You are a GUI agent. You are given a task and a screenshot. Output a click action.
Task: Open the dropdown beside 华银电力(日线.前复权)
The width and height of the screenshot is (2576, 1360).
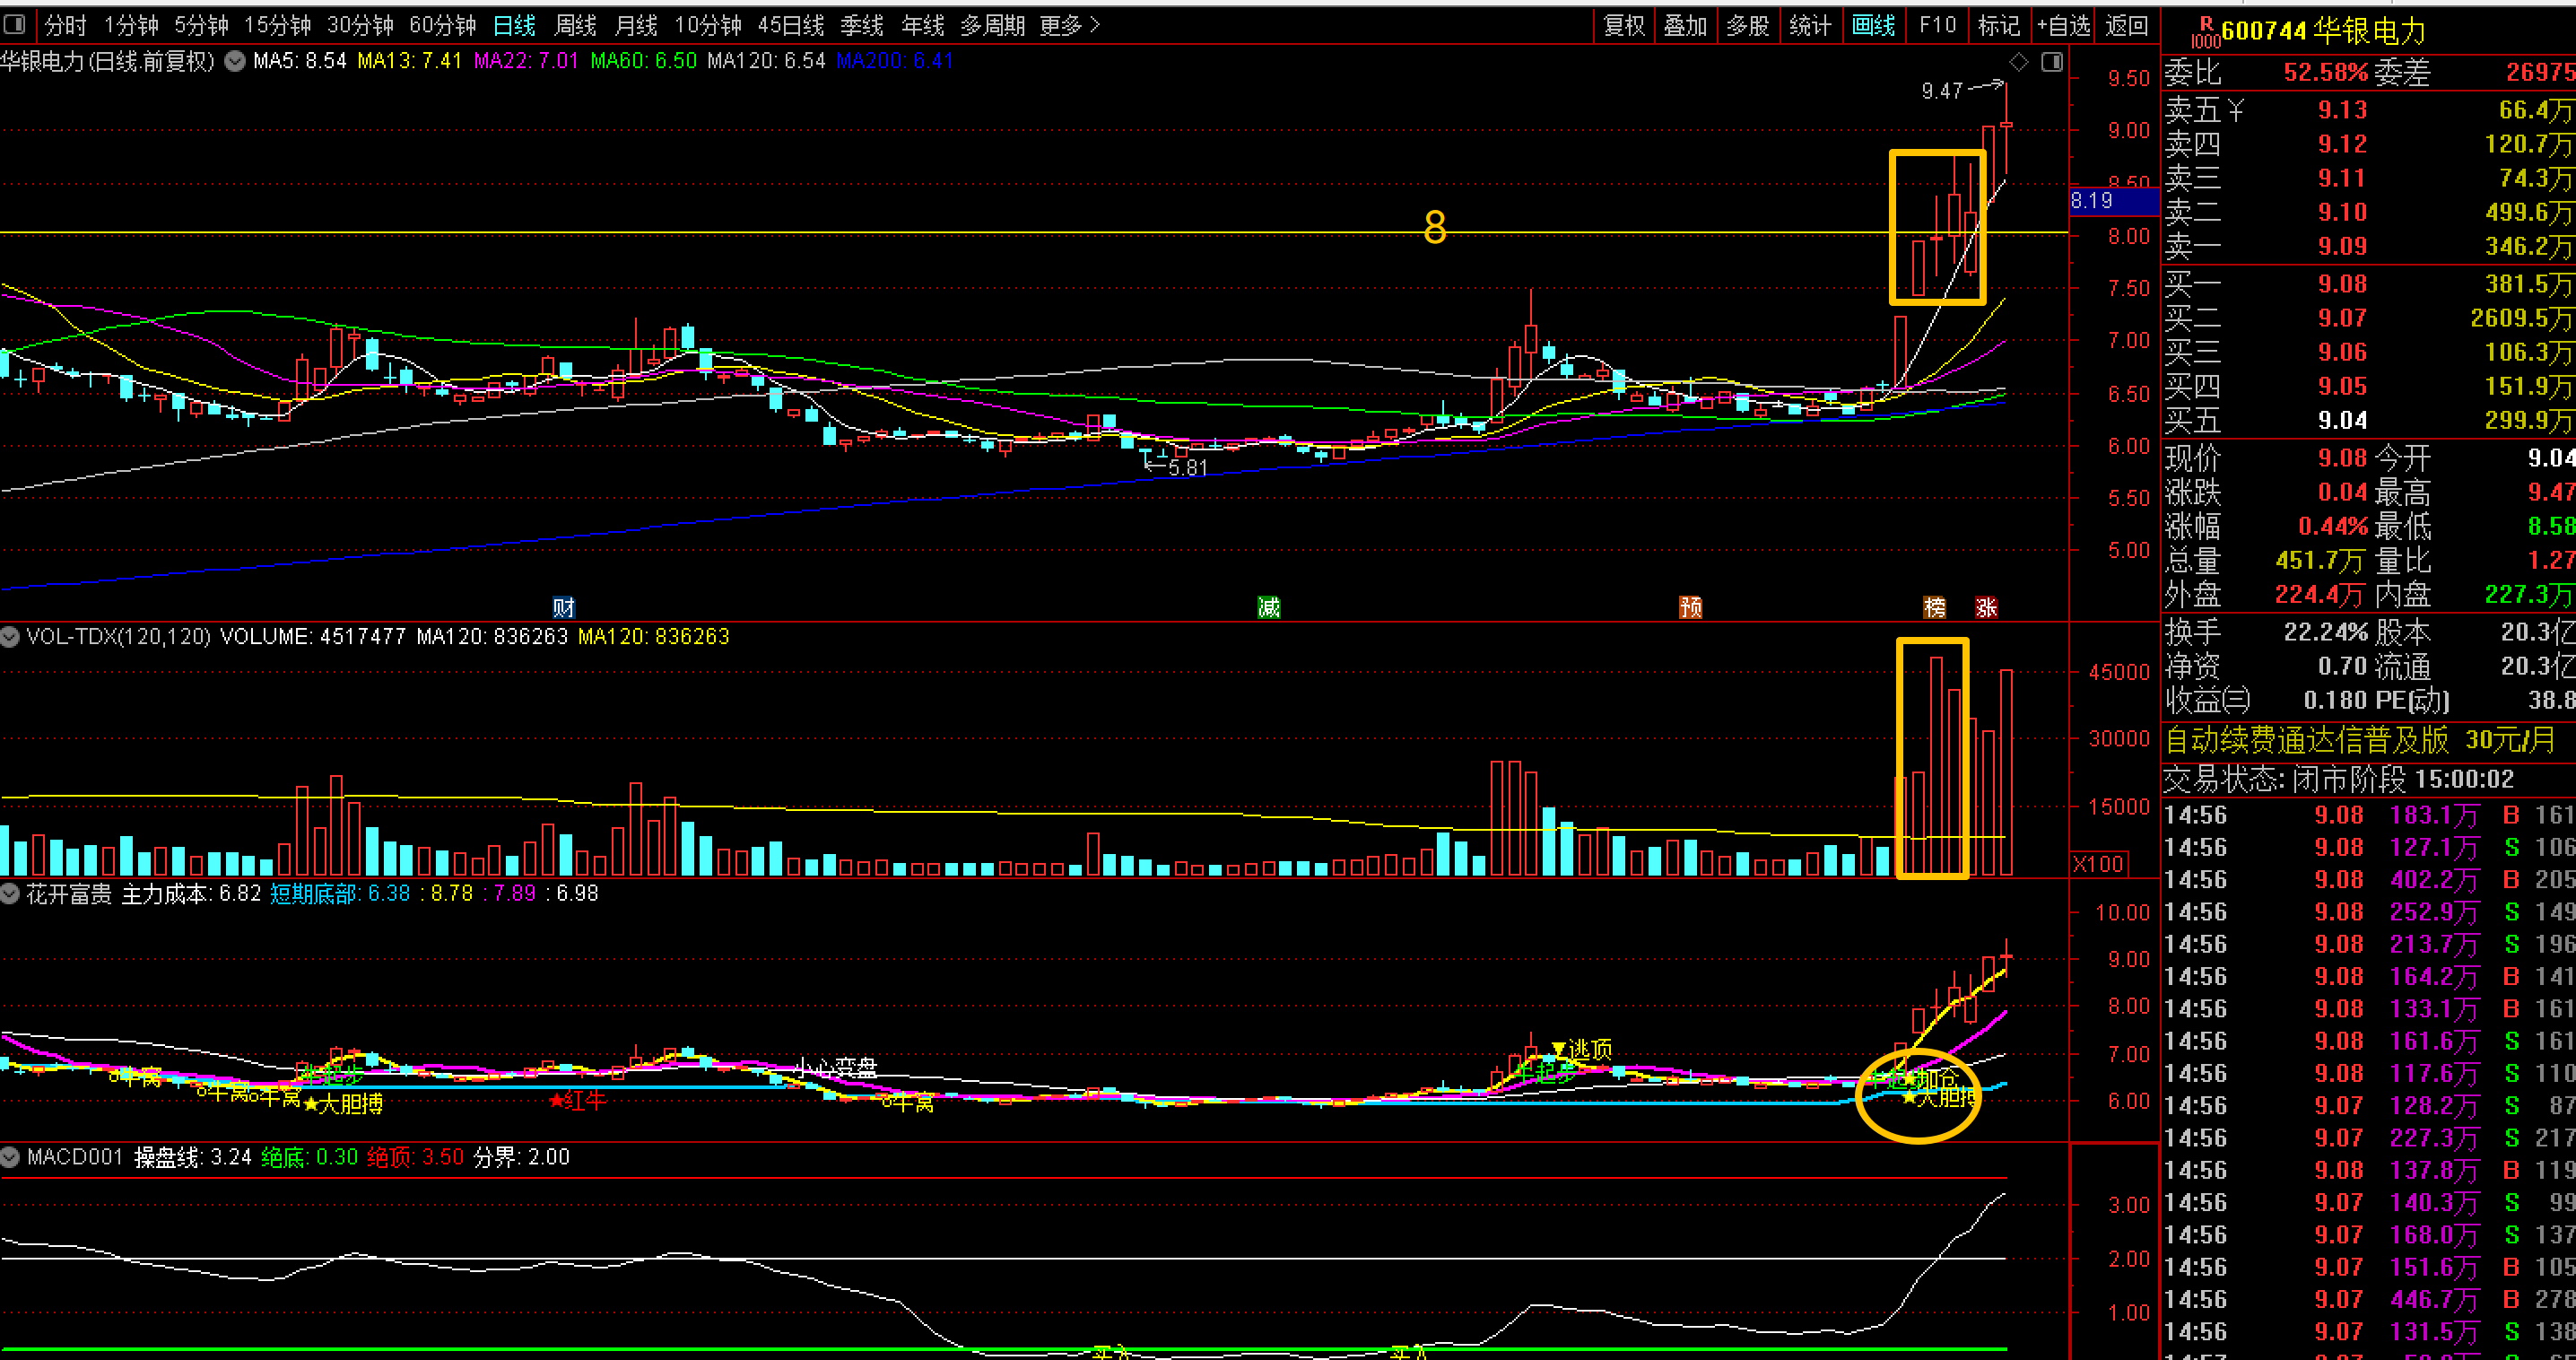click(235, 61)
